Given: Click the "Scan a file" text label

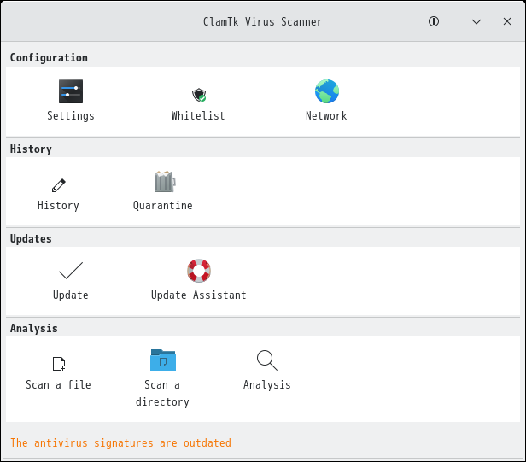Looking at the screenshot, I should coord(58,385).
